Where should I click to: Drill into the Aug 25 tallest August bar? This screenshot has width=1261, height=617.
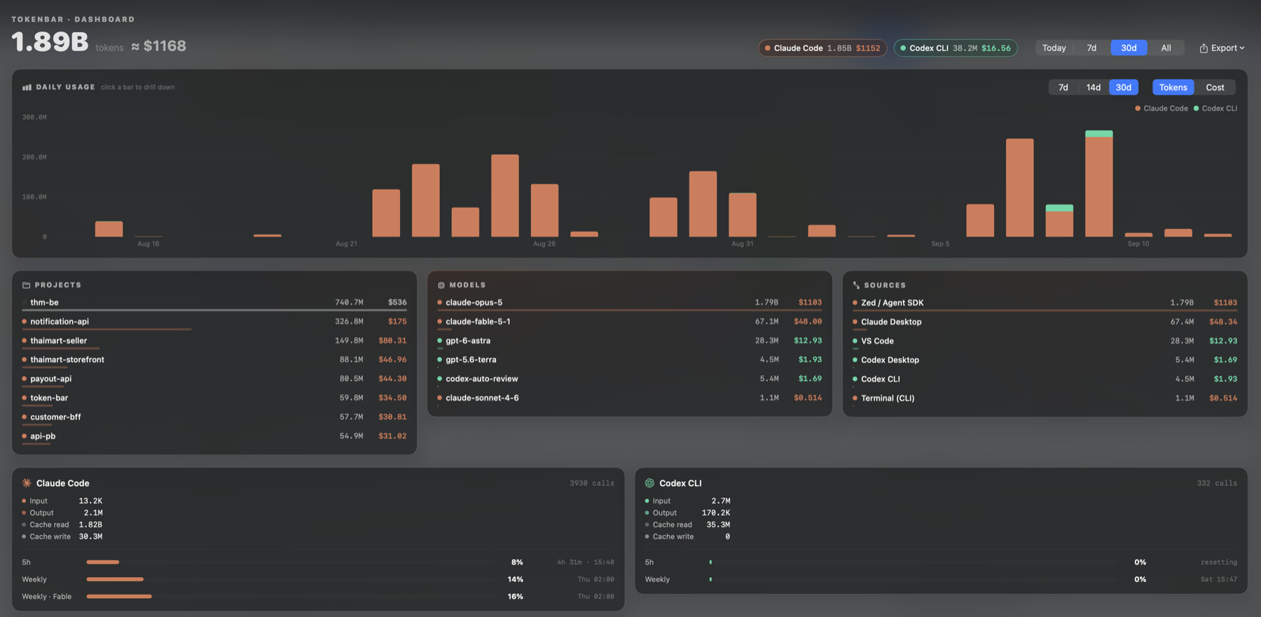pos(505,195)
